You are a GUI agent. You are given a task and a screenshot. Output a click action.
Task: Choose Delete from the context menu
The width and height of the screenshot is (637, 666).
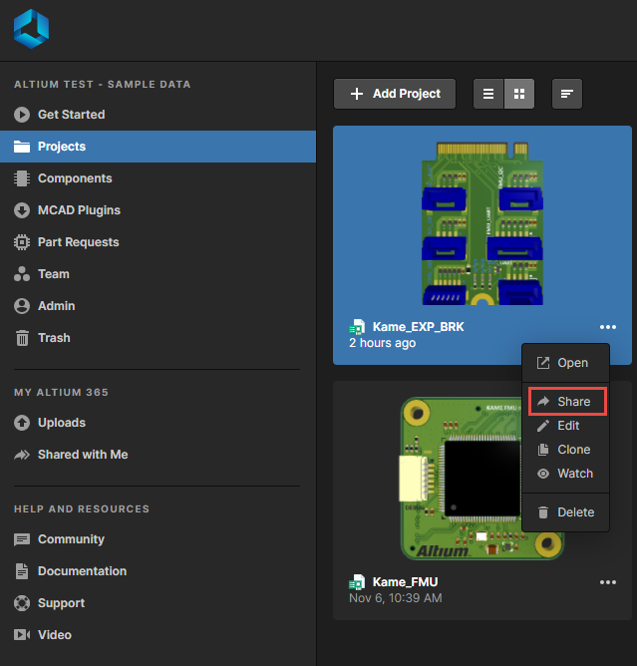pos(565,512)
